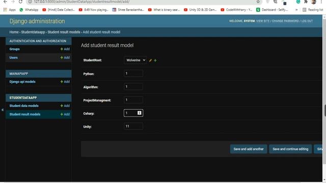Click the Add plus next to Groups
The image size is (326, 183).
(x=65, y=49)
